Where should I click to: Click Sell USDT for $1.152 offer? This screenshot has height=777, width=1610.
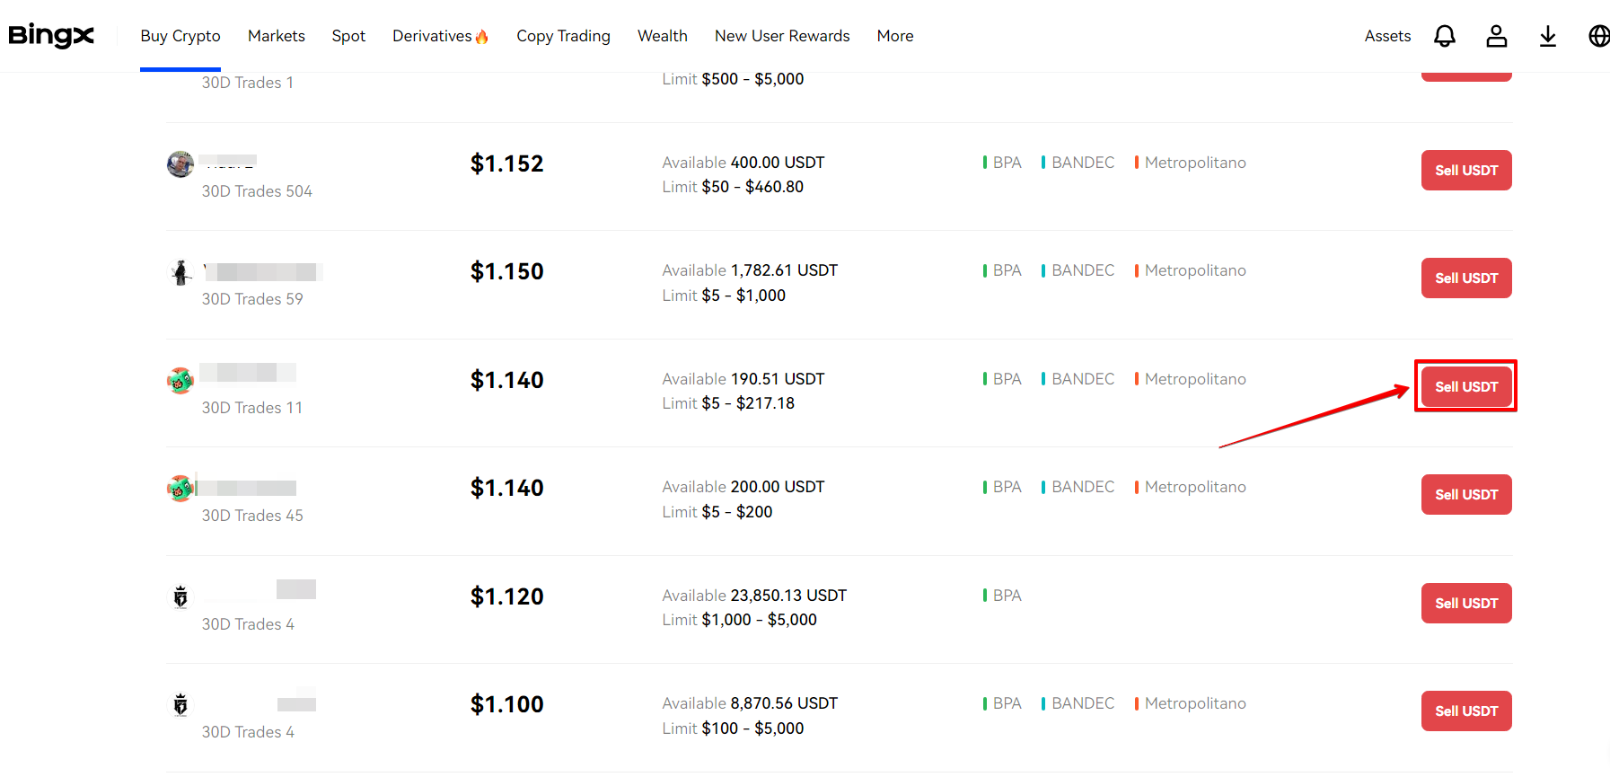1466,170
